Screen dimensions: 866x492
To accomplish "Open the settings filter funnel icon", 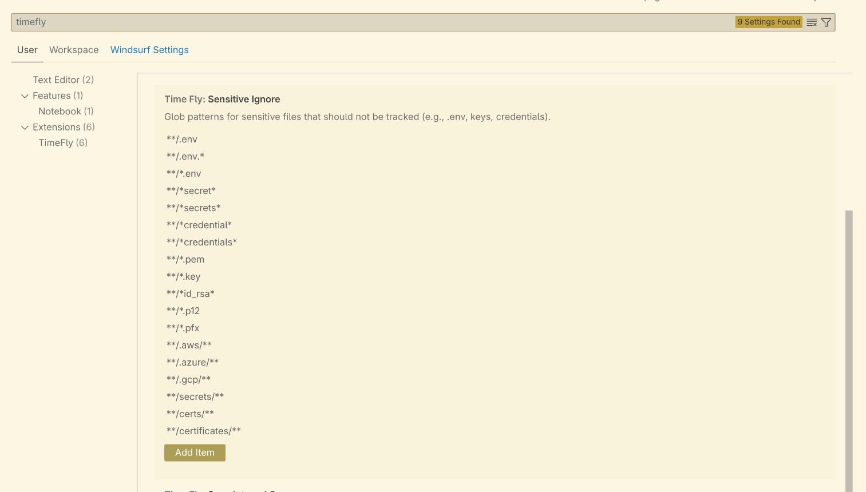I will click(x=826, y=22).
